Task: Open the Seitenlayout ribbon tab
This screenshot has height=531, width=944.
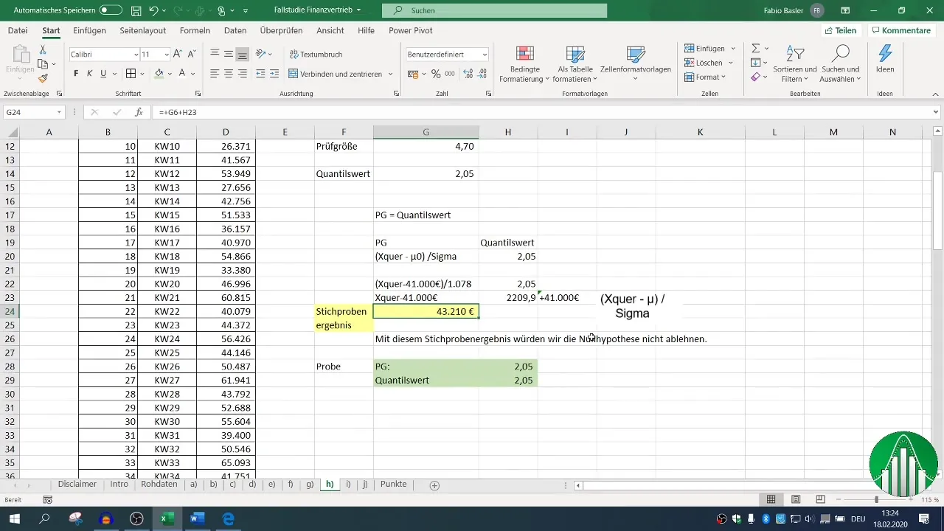Action: 142,31
